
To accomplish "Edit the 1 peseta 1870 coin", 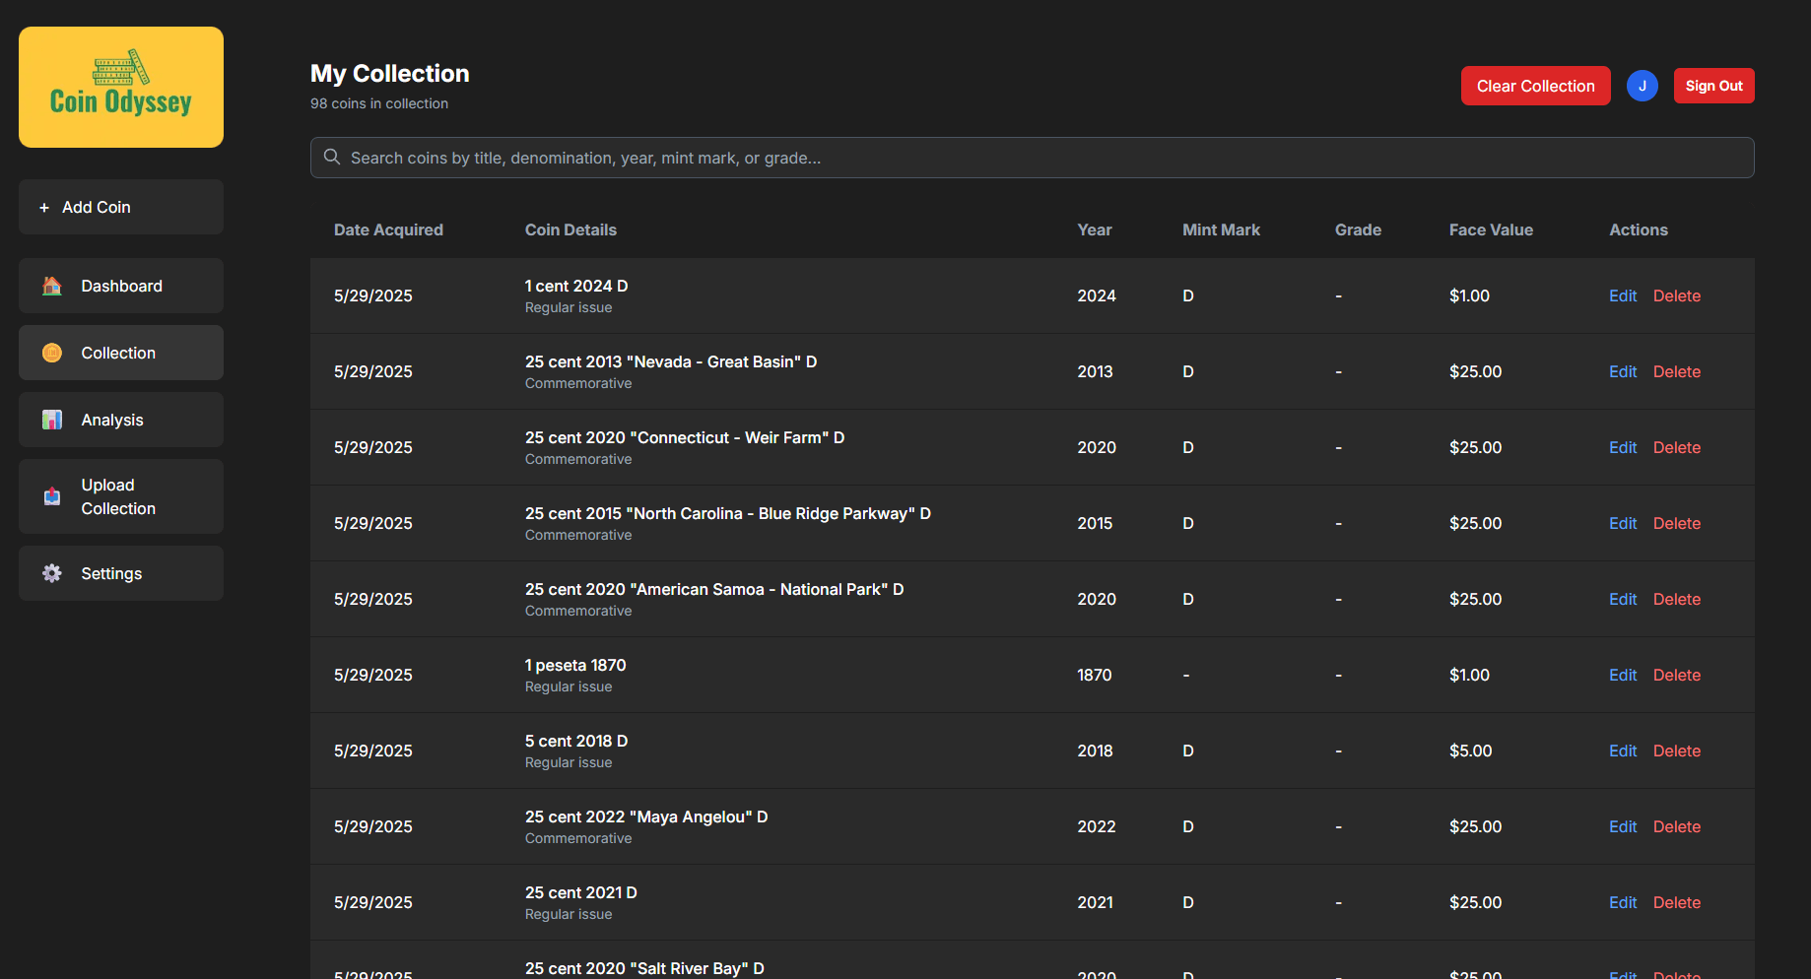I will tap(1622, 675).
